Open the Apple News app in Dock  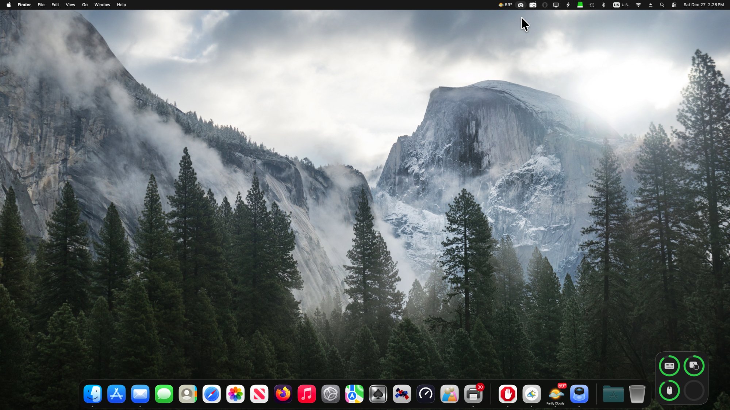pyautogui.click(x=259, y=394)
